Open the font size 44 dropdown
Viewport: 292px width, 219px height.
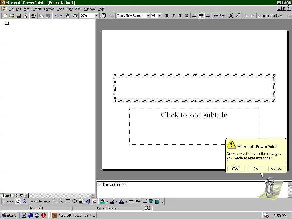[160, 16]
